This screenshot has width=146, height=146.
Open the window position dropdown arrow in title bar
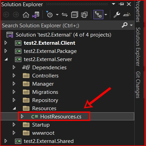pyautogui.click(x=114, y=4)
